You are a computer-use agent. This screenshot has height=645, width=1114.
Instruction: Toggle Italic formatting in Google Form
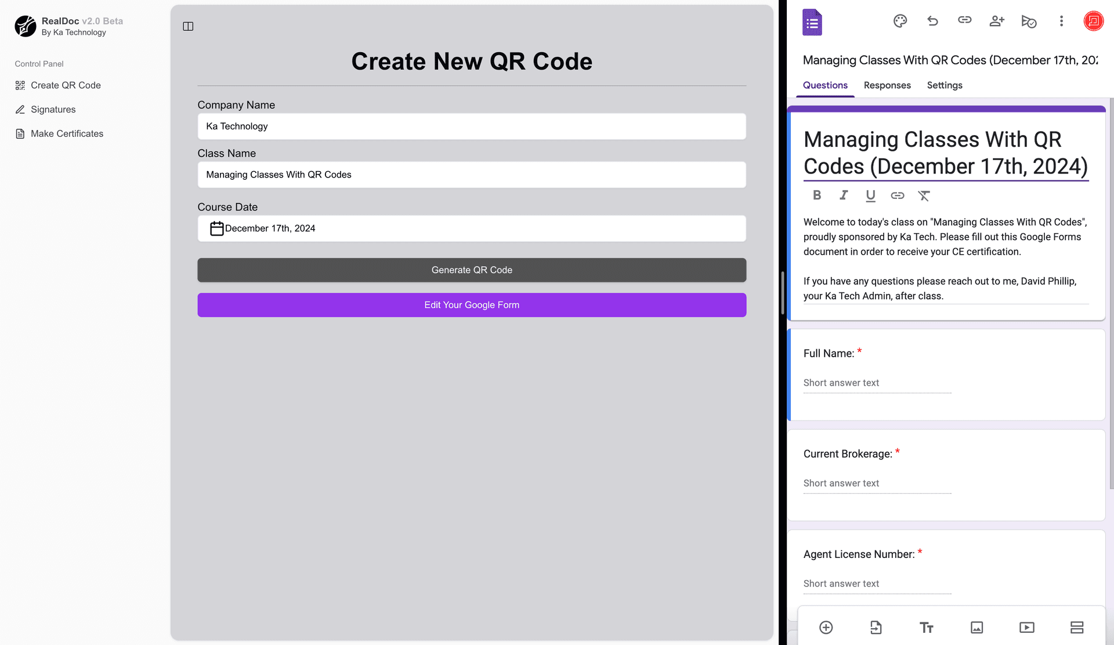(x=843, y=195)
